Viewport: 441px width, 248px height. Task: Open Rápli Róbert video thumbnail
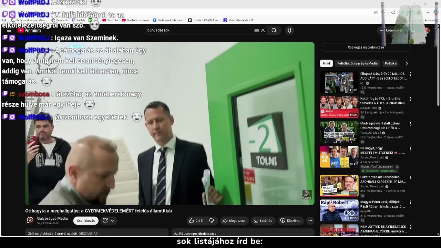339,210
